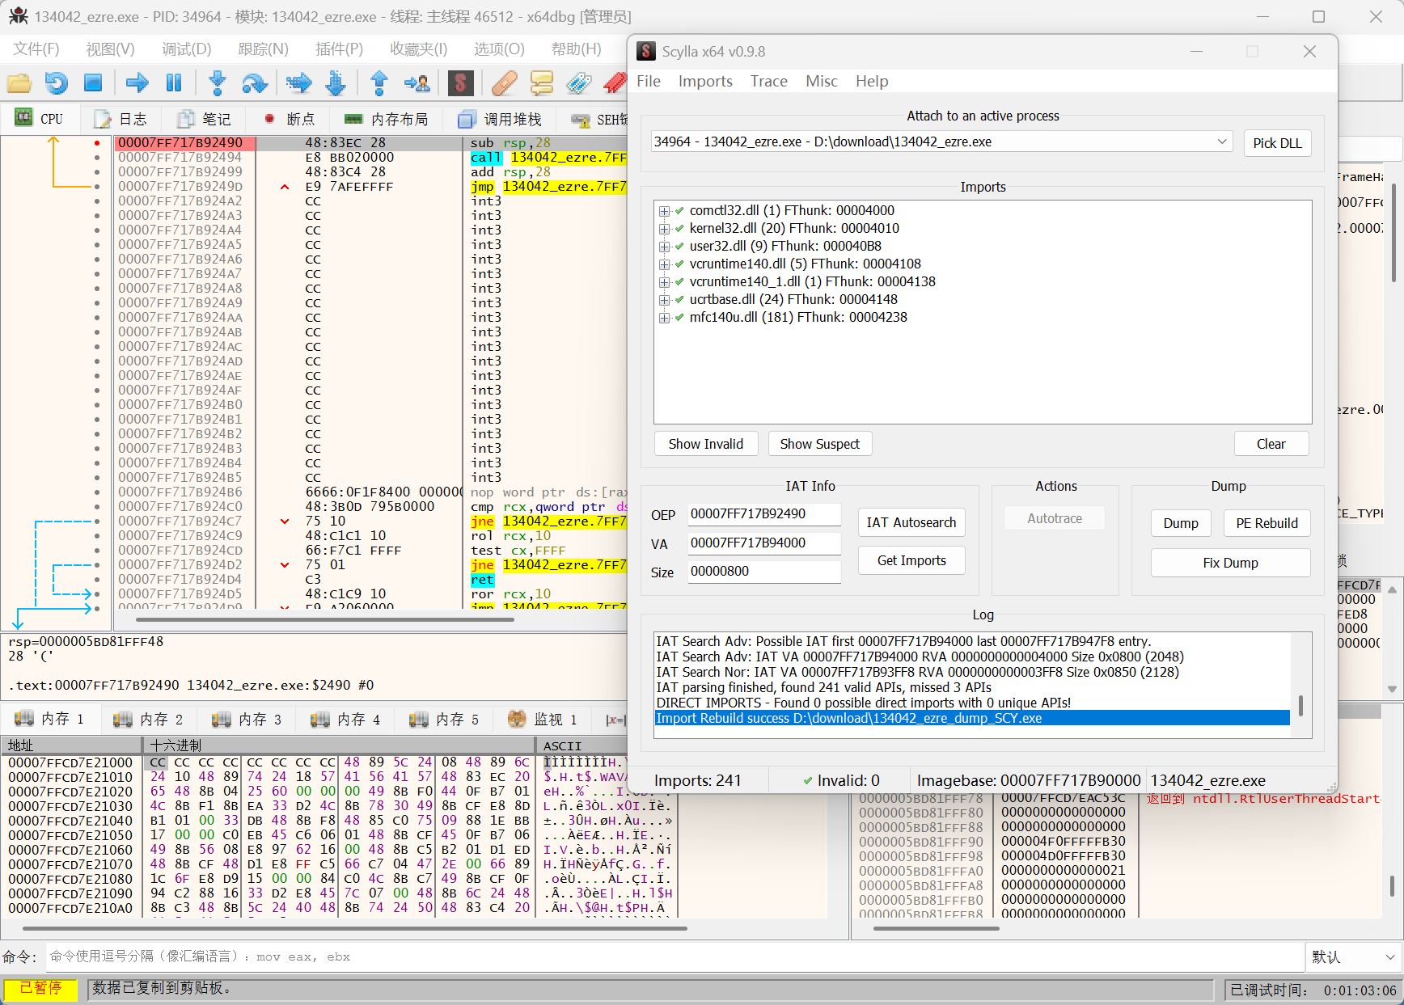Restart the debugged program via toolbar
The image size is (1404, 1005).
56,82
